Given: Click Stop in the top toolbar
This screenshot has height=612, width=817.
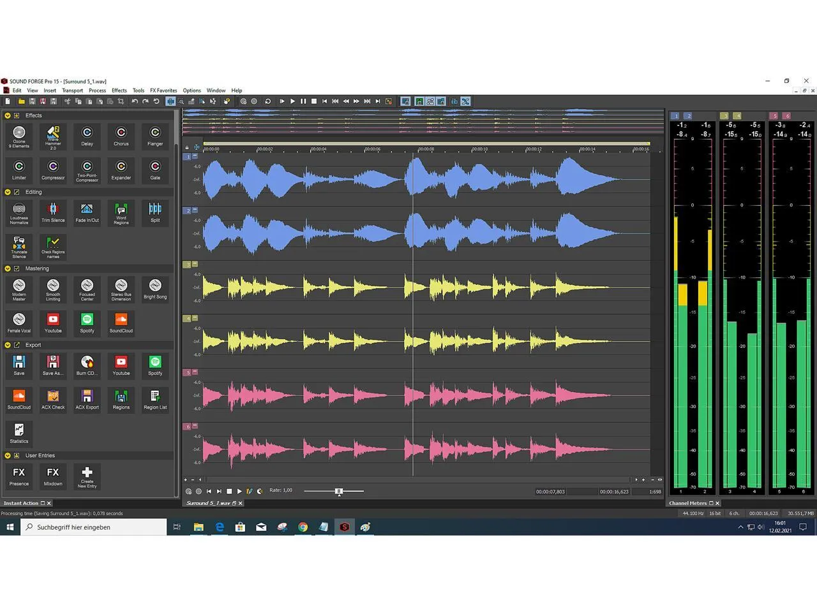Looking at the screenshot, I should (x=314, y=101).
